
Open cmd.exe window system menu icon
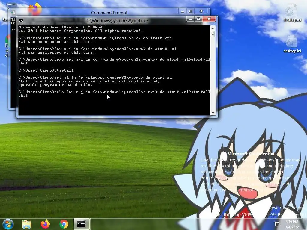click(x=21, y=21)
